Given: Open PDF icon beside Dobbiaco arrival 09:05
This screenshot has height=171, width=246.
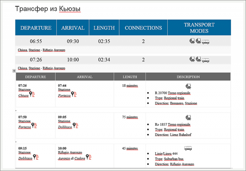Looking at the screenshot, I should click(x=77, y=126).
